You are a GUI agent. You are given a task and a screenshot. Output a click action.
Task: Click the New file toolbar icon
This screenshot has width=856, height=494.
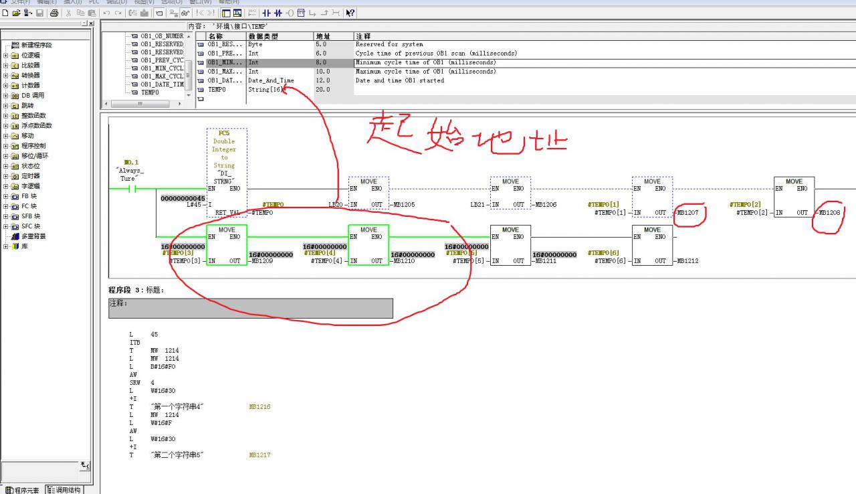5,13
